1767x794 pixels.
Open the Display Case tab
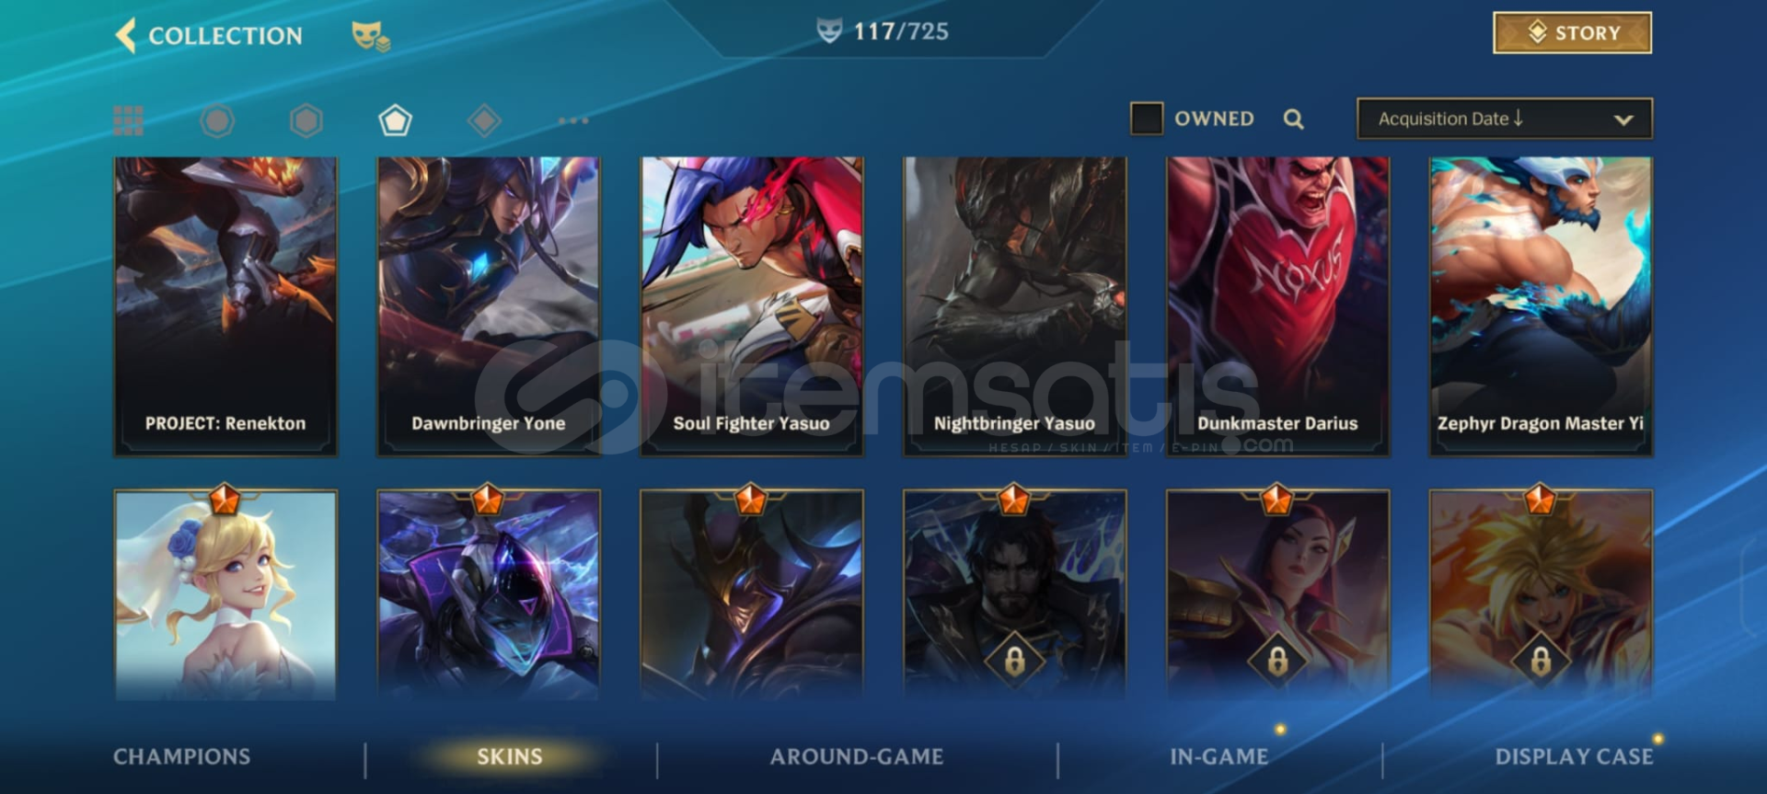tap(1574, 756)
